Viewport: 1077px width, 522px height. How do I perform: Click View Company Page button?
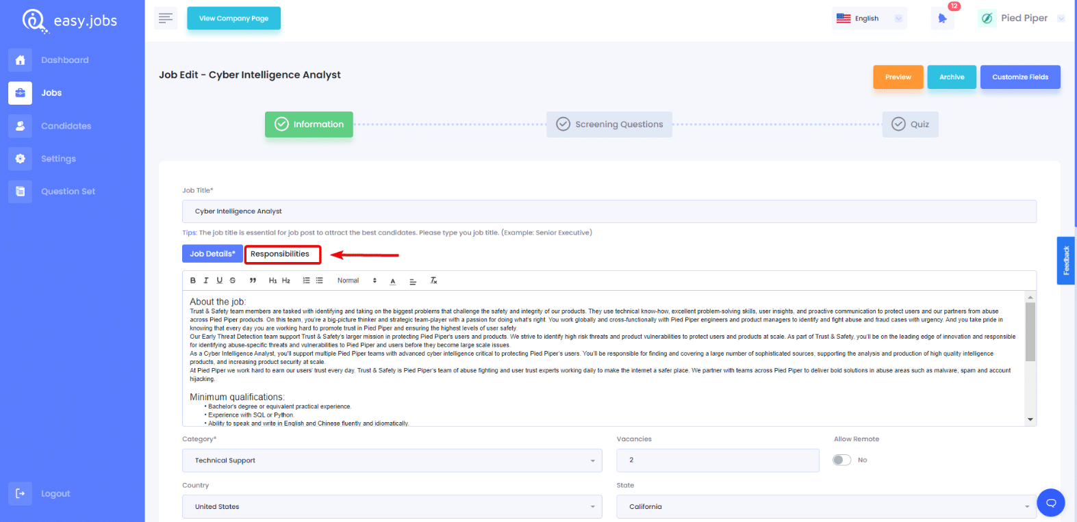coord(233,18)
